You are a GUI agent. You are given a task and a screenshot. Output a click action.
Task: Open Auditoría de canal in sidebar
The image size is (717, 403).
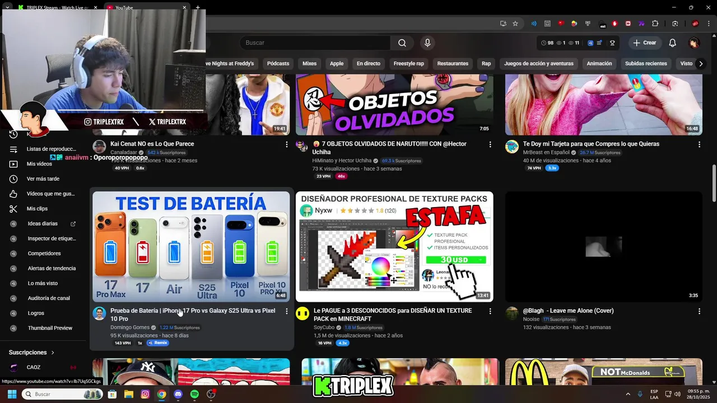[49, 298]
